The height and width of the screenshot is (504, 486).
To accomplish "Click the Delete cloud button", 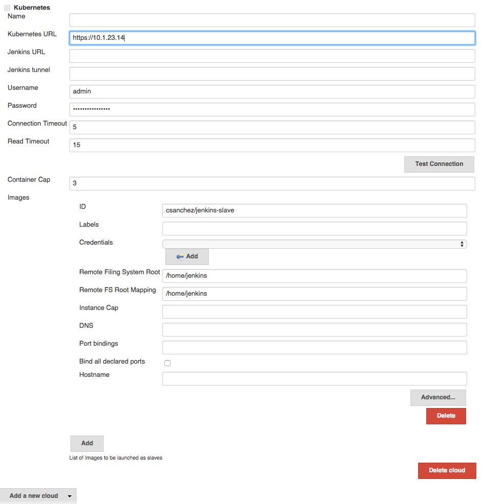I will click(447, 470).
